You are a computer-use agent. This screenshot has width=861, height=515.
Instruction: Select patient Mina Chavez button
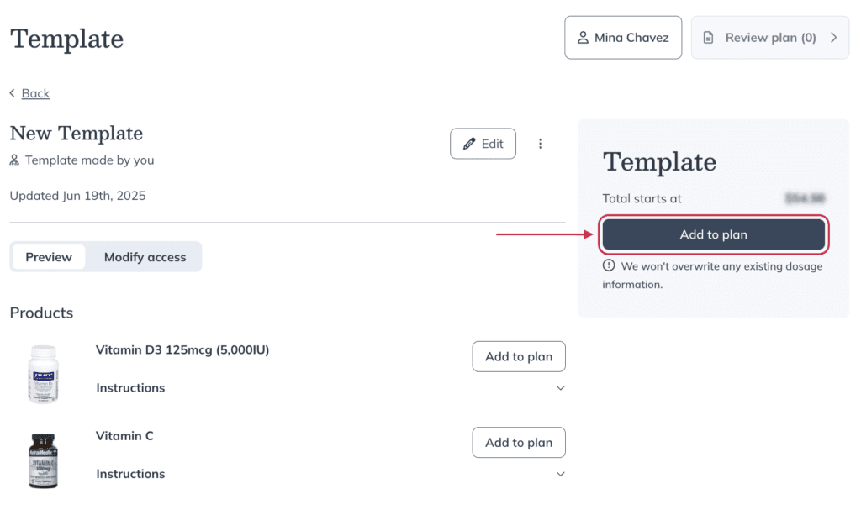point(623,37)
